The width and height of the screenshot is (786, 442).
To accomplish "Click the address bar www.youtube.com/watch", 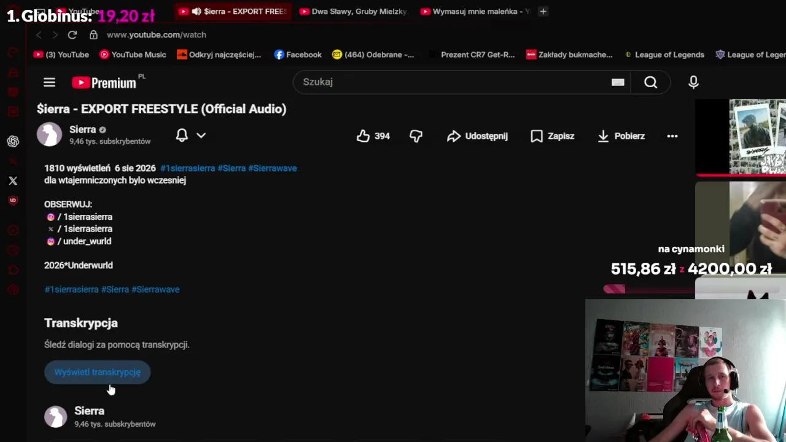I will coord(156,35).
